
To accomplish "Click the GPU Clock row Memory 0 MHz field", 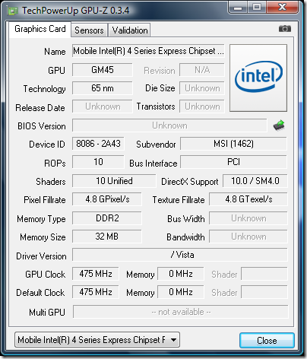I will coord(181,274).
